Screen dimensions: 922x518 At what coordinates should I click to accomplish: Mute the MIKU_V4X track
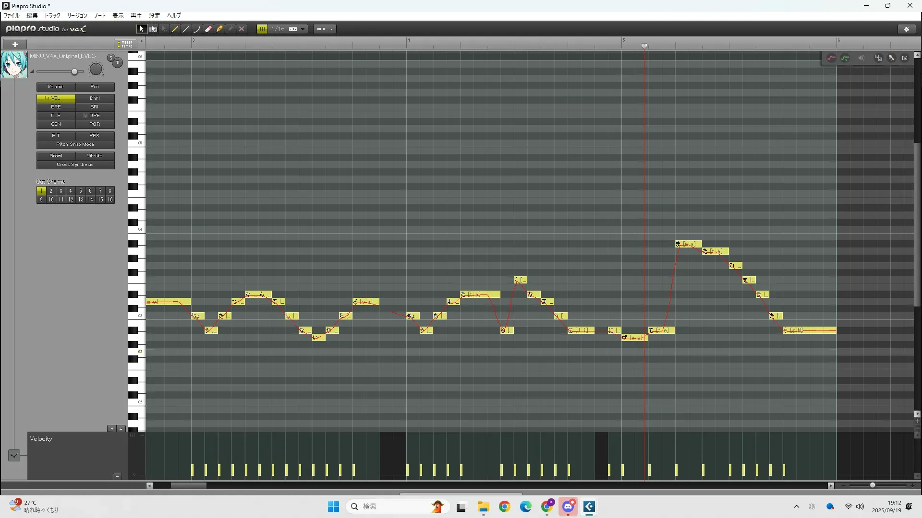(x=117, y=63)
